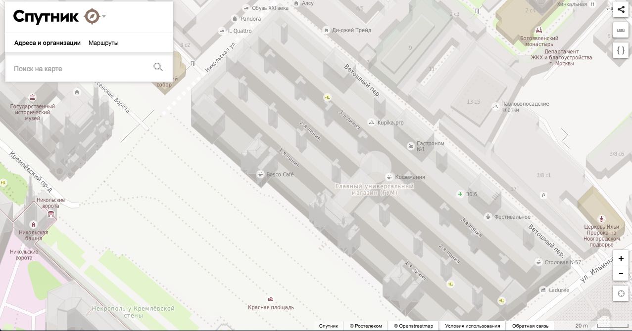Screen dimensions: 632x331
Task: Open the share map icon
Action: coord(621,9)
